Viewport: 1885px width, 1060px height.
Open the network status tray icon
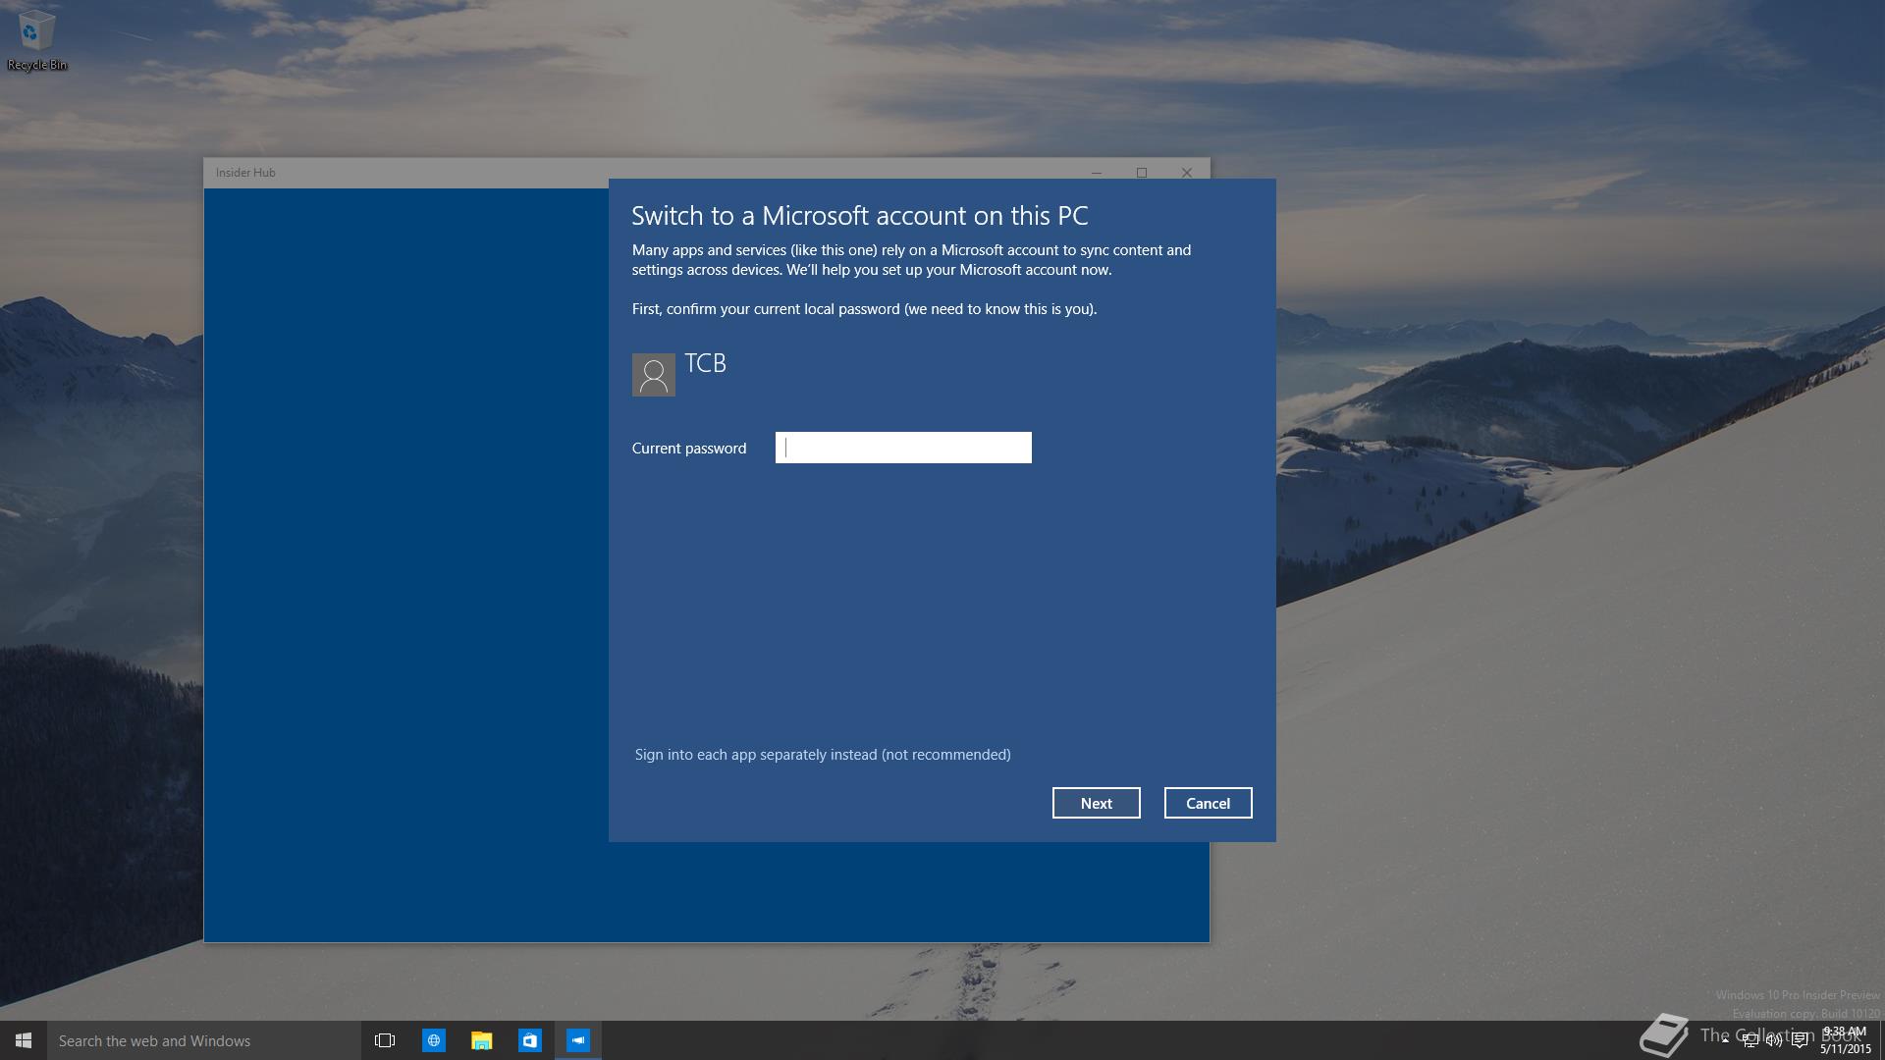(1750, 1040)
